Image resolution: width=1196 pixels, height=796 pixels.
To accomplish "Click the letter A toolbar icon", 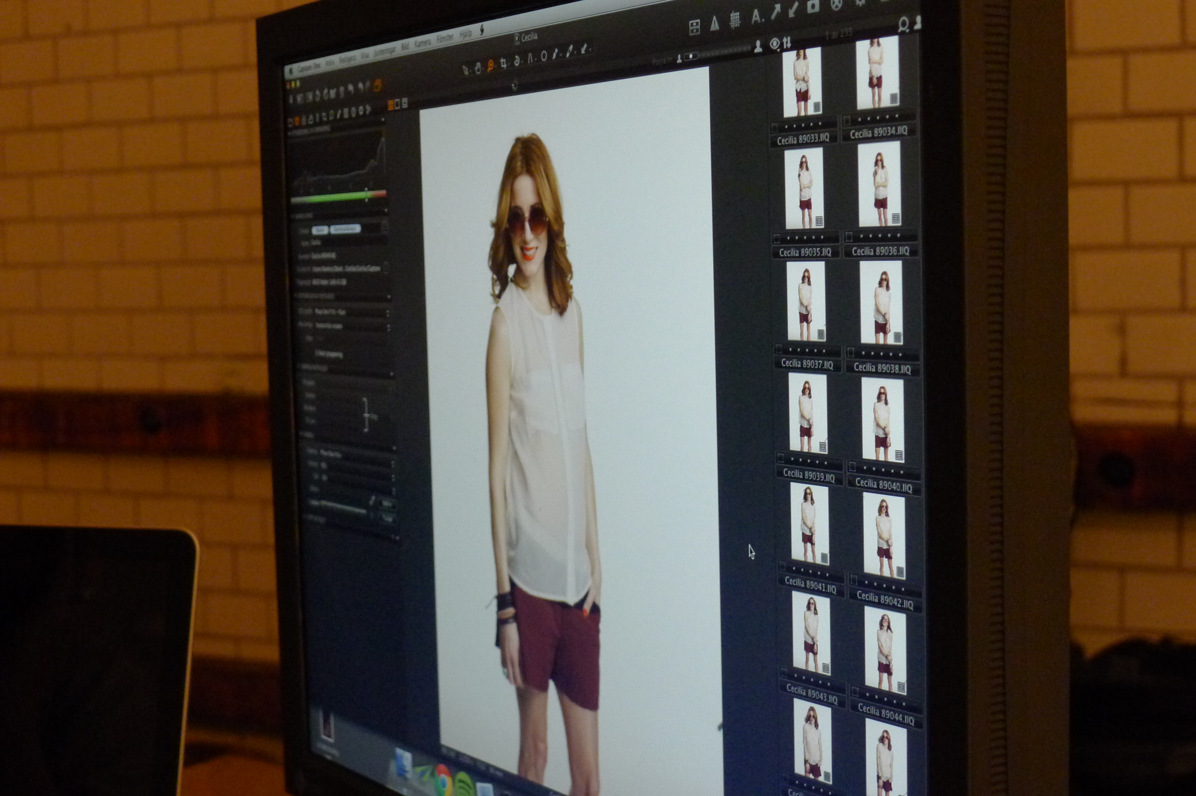I will (757, 17).
